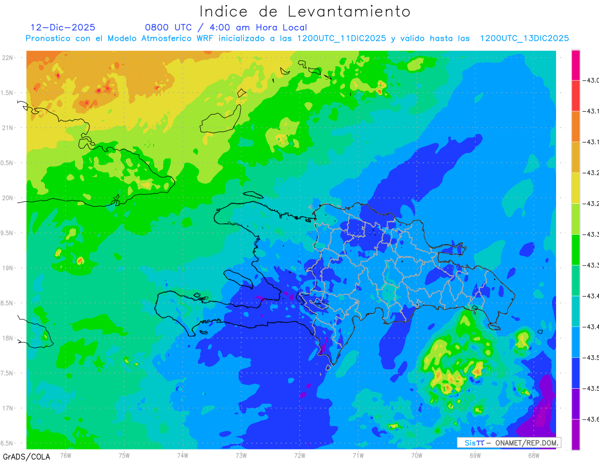Viewport: 599px width, 462px height.
Task: Click the red swatch in the color bar
Action: [576, 96]
